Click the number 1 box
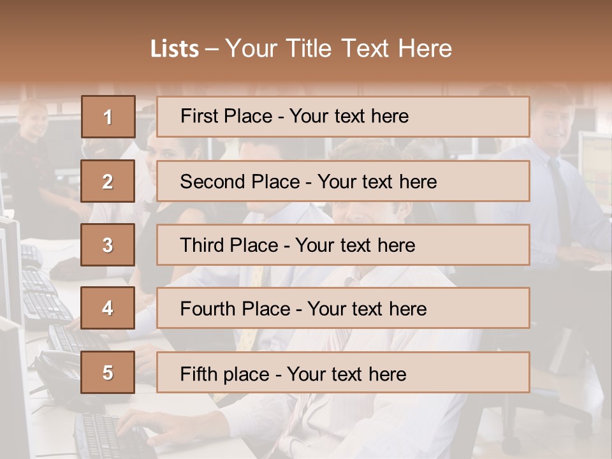The image size is (612, 459). click(108, 117)
